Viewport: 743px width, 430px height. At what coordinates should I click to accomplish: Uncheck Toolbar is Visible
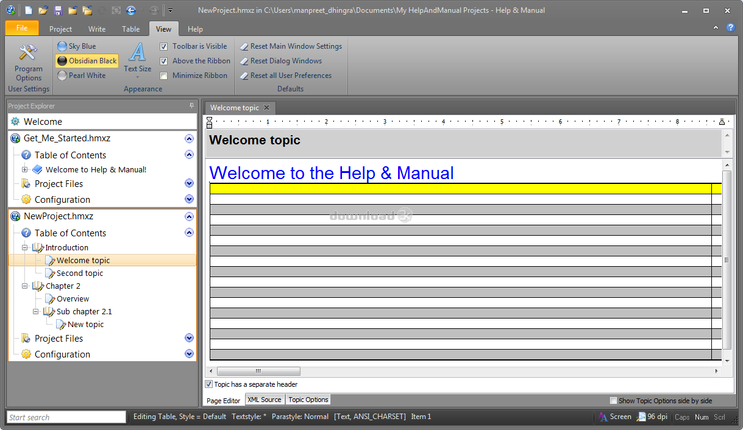(163, 46)
